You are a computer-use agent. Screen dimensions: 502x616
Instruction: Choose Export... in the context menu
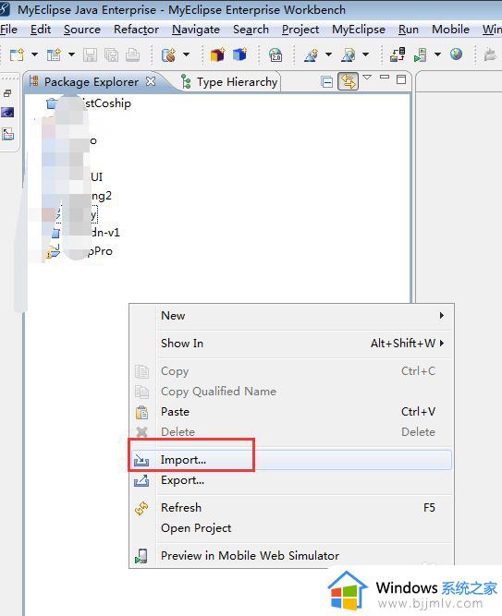coord(182,480)
